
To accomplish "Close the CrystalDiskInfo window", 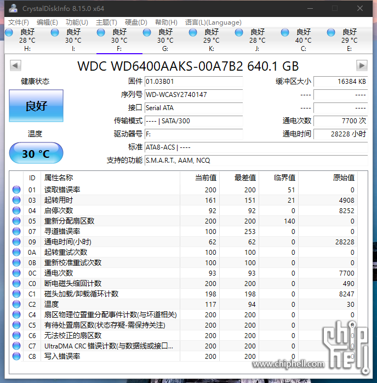I will tap(360, 9).
